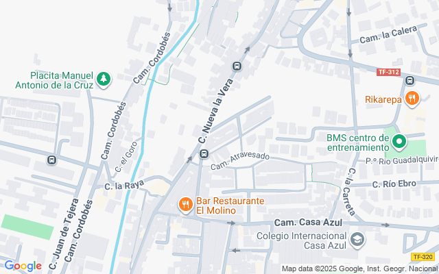Open the Google logo link

tap(23, 266)
